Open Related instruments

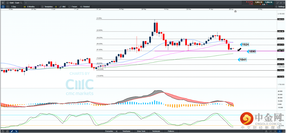click(x=85, y=6)
